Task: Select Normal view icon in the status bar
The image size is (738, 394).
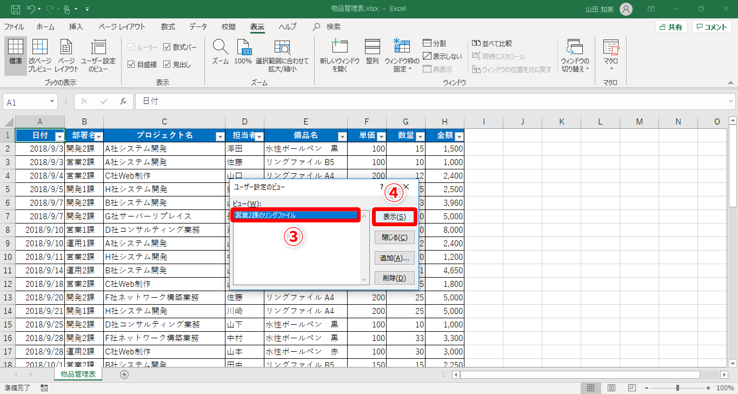Action: click(x=591, y=388)
